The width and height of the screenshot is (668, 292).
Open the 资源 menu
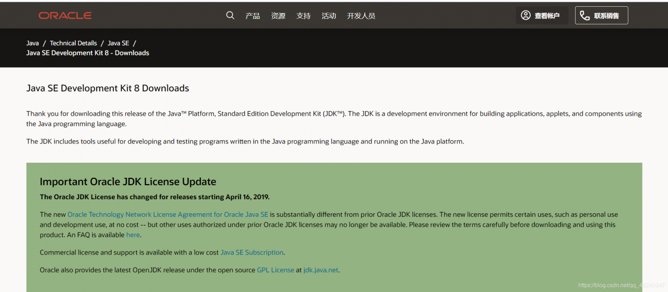(278, 16)
